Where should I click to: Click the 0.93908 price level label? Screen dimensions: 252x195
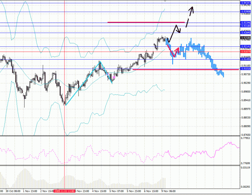(246, 12)
